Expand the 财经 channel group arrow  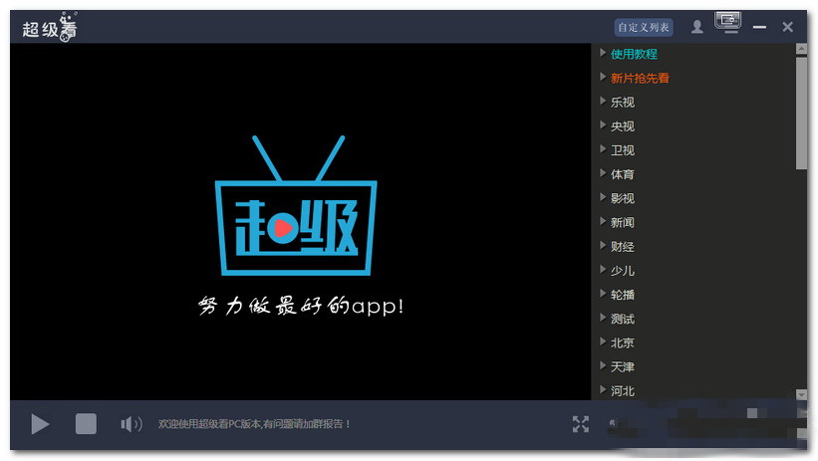tap(603, 246)
